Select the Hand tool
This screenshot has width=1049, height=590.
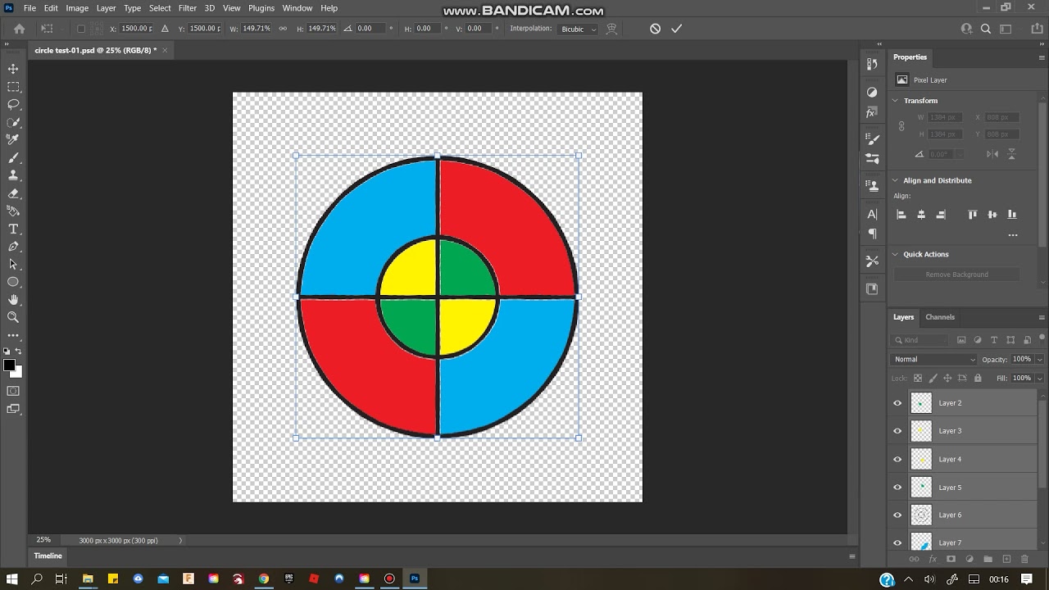[x=13, y=300]
